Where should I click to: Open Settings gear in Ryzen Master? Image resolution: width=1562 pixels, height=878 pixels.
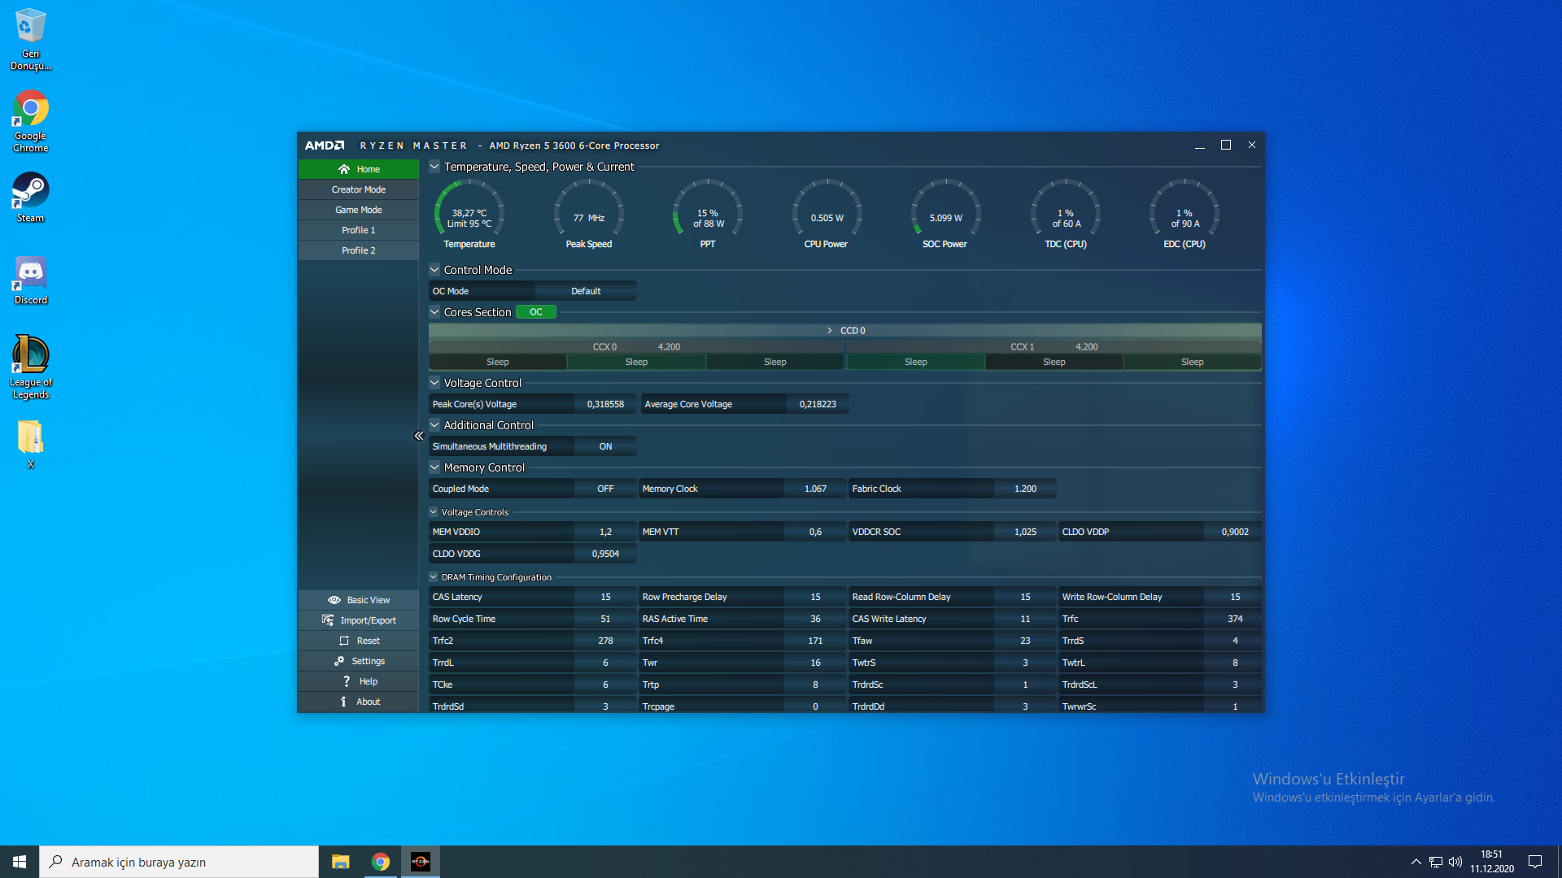(x=339, y=661)
